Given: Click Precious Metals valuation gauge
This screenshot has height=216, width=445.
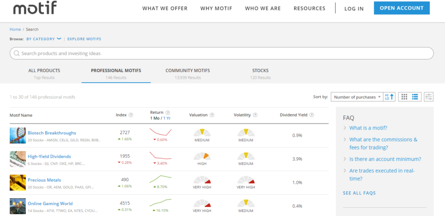Looking at the screenshot, I should [x=202, y=179].
